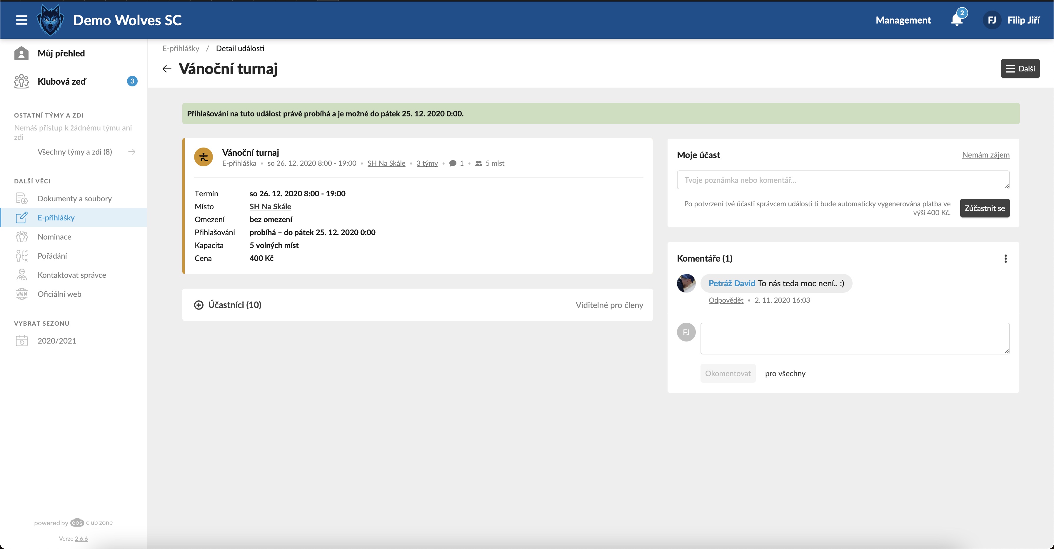Click the notification bell icon
The width and height of the screenshot is (1054, 549).
(x=956, y=20)
